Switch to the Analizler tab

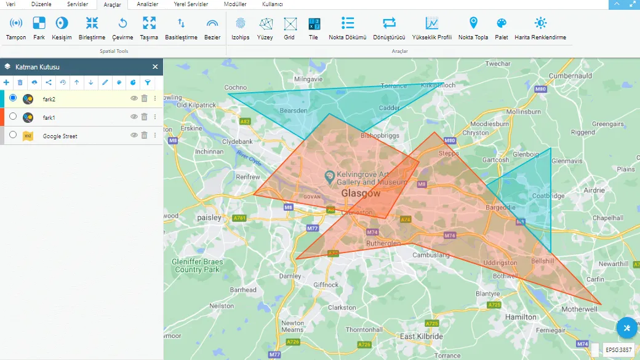pos(147,4)
